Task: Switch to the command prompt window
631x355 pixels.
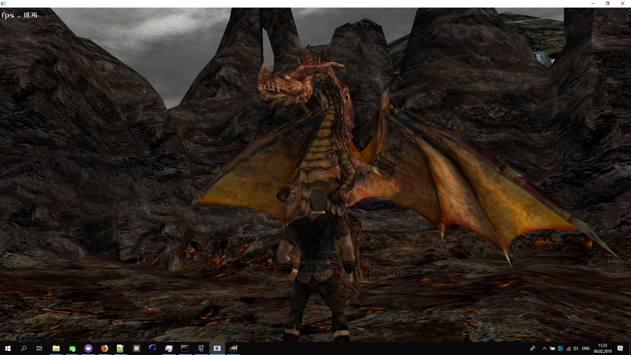Action: click(x=185, y=348)
